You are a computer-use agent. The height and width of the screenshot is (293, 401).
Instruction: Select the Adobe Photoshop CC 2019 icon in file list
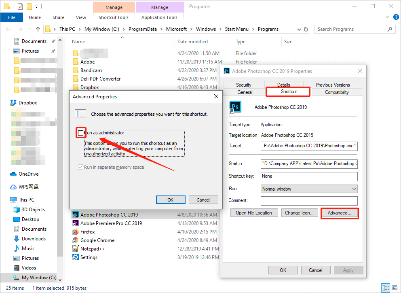point(76,214)
